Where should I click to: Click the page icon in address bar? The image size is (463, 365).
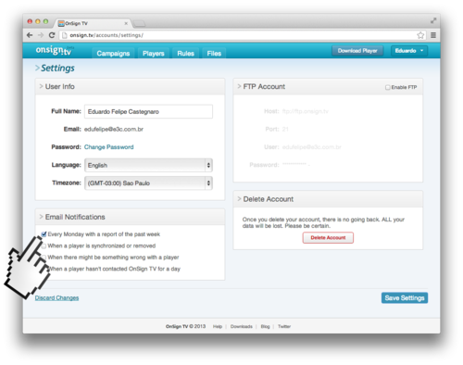coord(65,35)
